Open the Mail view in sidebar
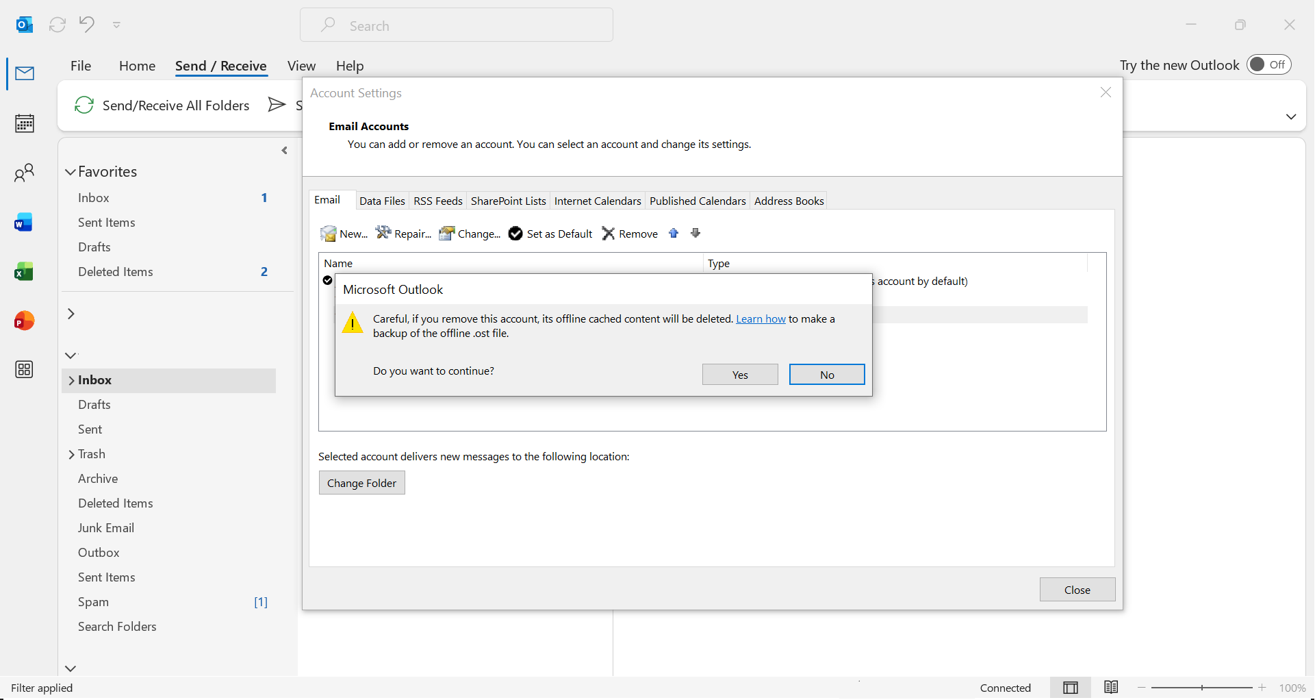This screenshot has height=700, width=1315. click(x=25, y=73)
